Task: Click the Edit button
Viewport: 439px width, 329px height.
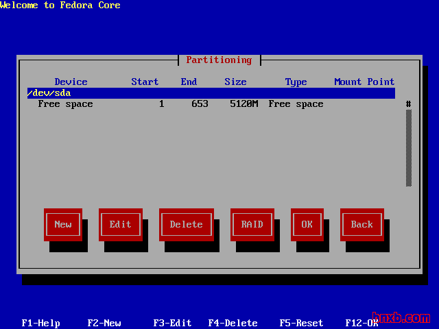Action: pos(121,224)
